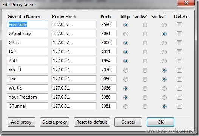Check Delete box in ssh -D row

(x=179, y=70)
